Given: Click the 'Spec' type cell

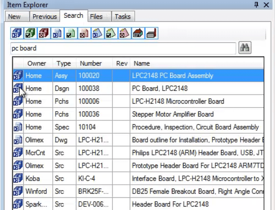Looking at the screenshot, I should pos(65,127).
